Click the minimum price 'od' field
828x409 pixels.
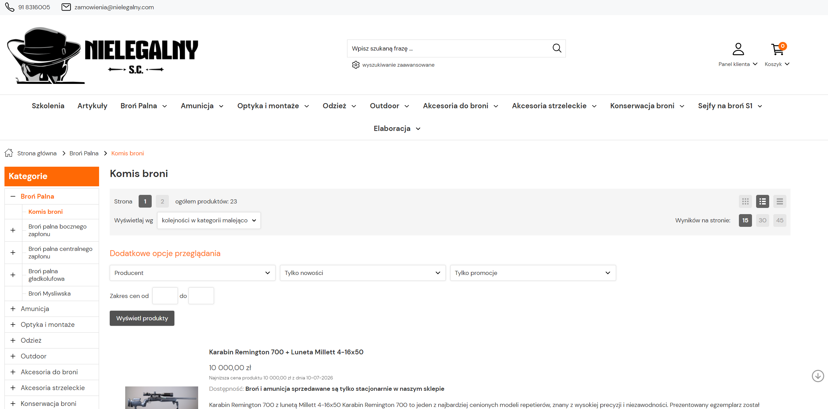click(165, 296)
